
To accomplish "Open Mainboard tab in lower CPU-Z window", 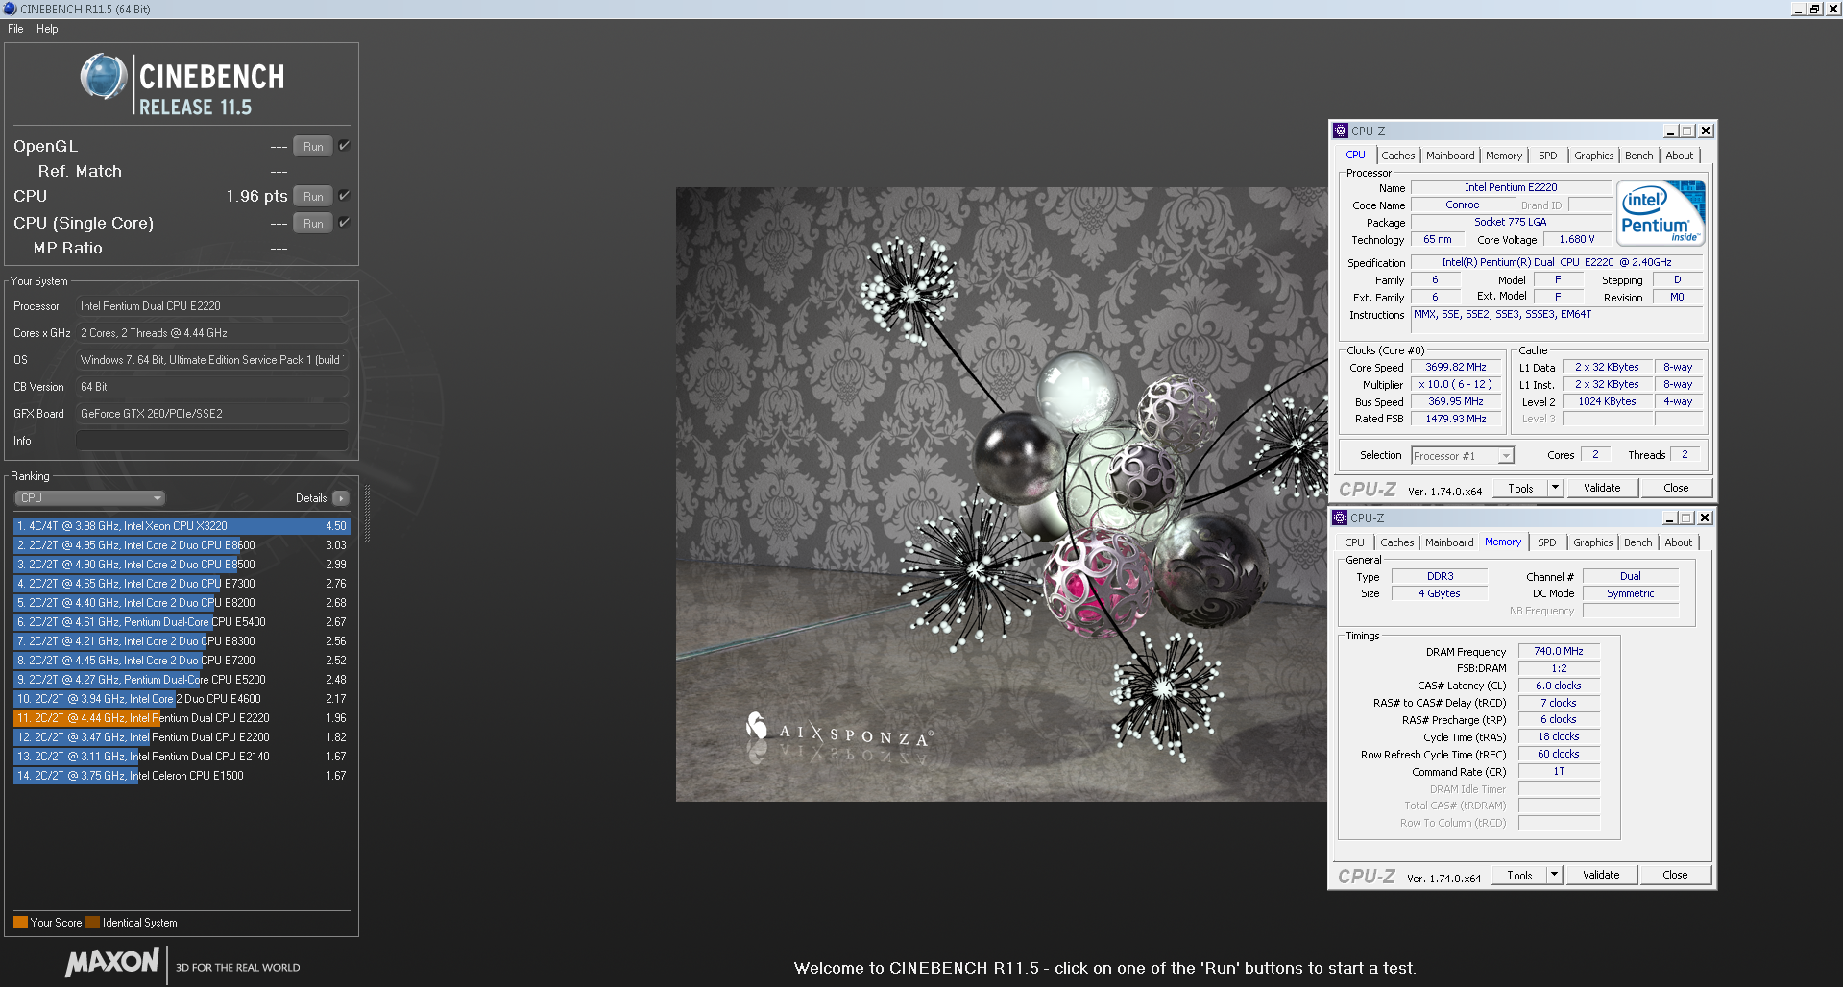I will point(1449,542).
